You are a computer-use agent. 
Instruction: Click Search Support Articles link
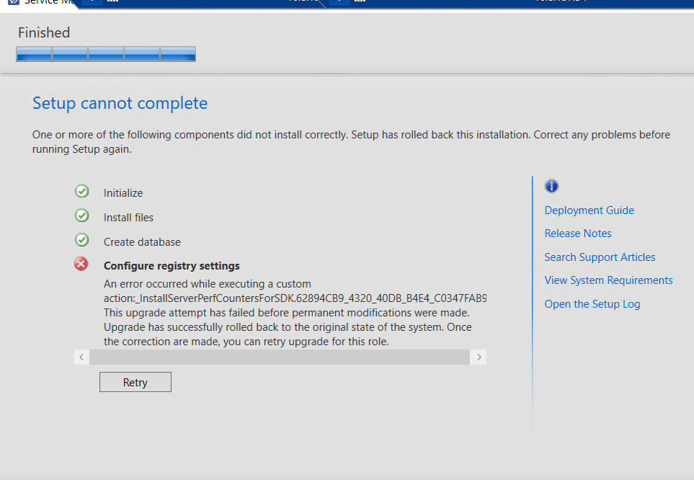tap(600, 257)
